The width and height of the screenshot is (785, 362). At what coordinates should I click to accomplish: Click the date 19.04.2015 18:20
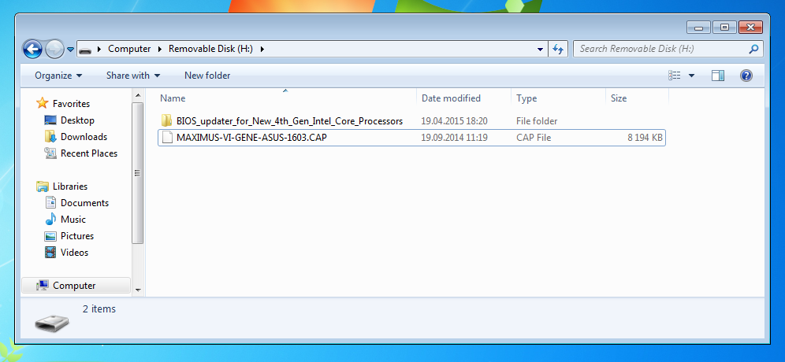click(x=454, y=121)
